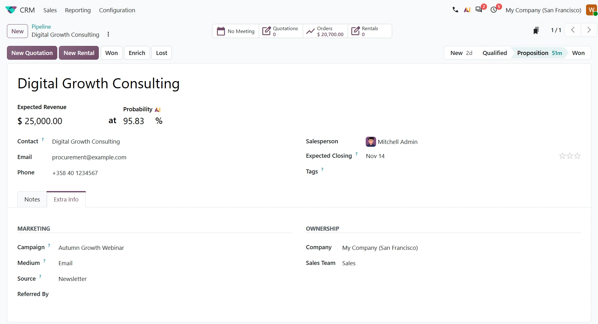
Task: Open the Quotations stat button
Action: (x=281, y=31)
